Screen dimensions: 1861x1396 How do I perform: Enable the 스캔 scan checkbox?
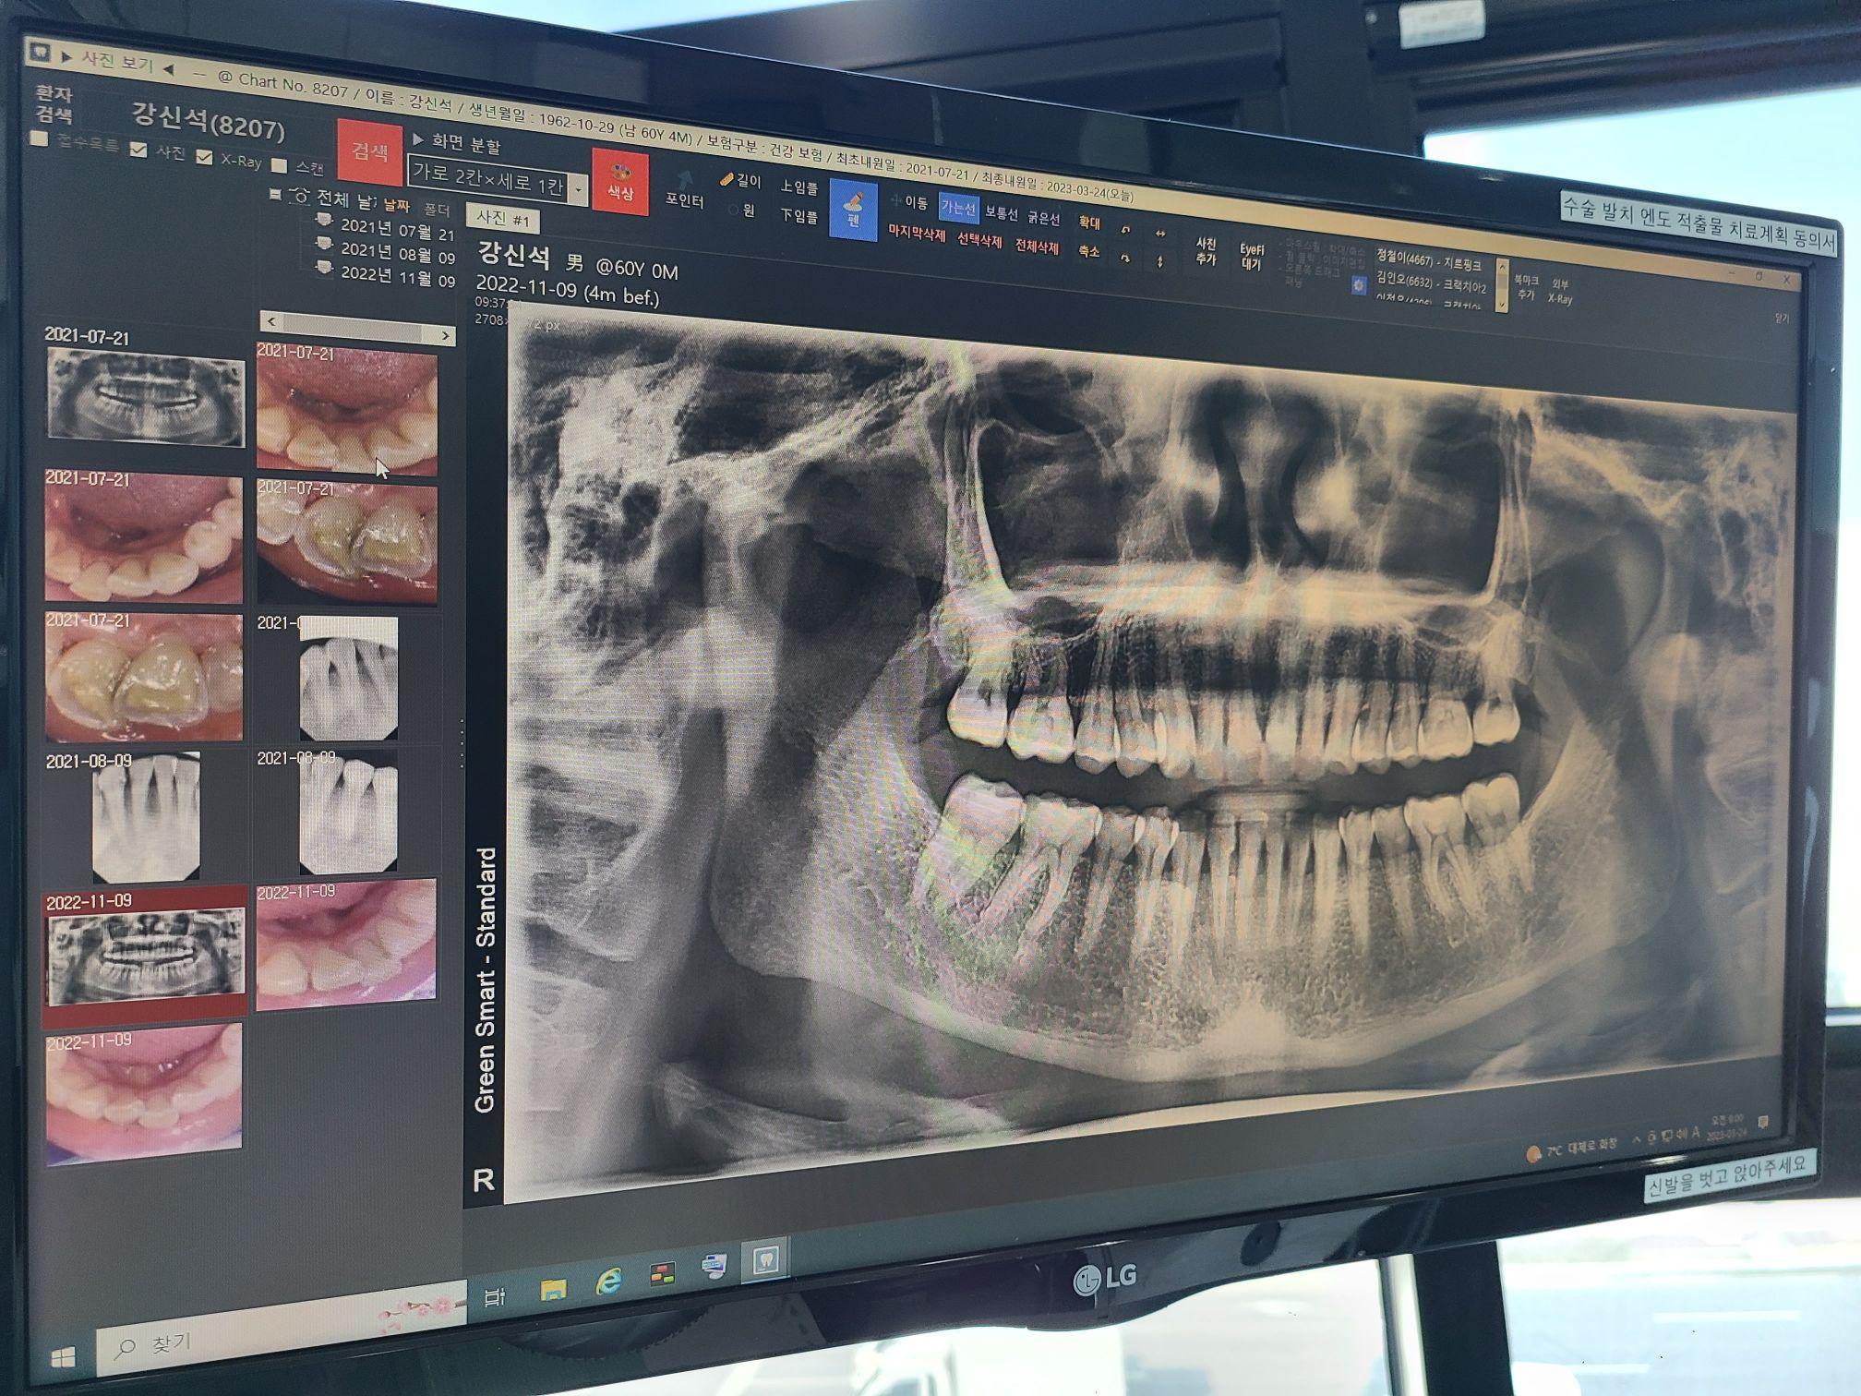(279, 165)
